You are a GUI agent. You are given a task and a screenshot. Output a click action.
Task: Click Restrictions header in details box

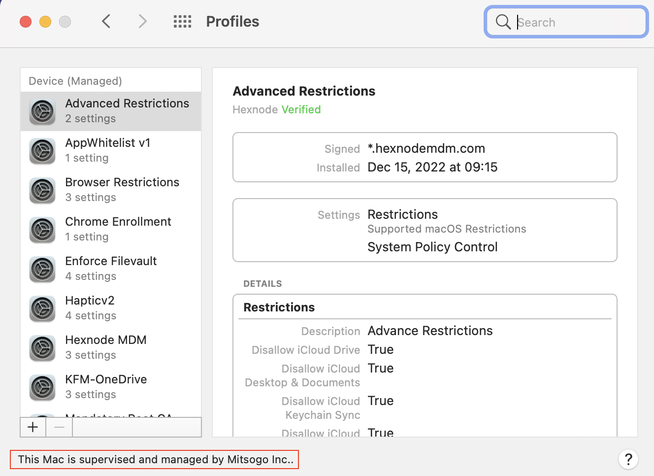(279, 307)
